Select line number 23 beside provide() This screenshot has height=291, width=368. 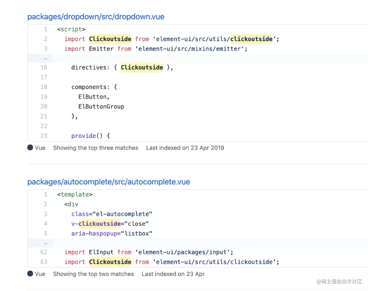point(44,136)
